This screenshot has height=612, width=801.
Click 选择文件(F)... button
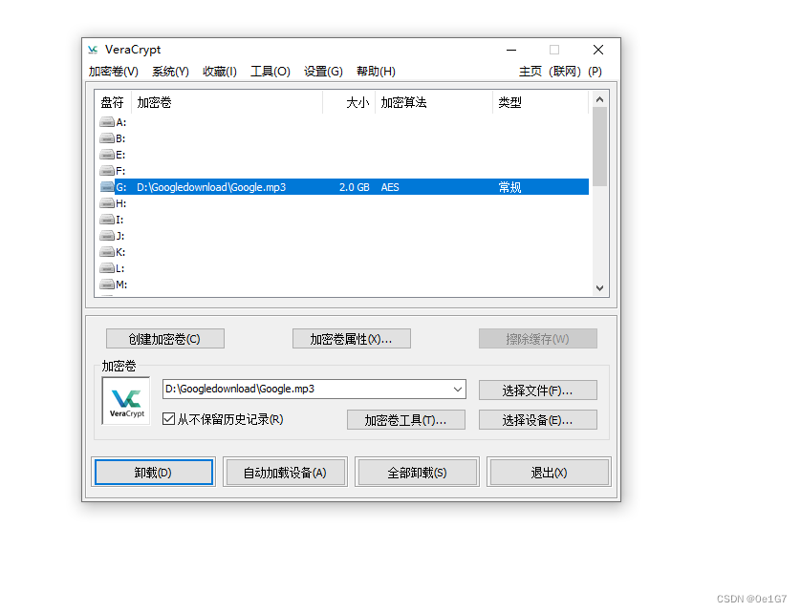pyautogui.click(x=538, y=390)
